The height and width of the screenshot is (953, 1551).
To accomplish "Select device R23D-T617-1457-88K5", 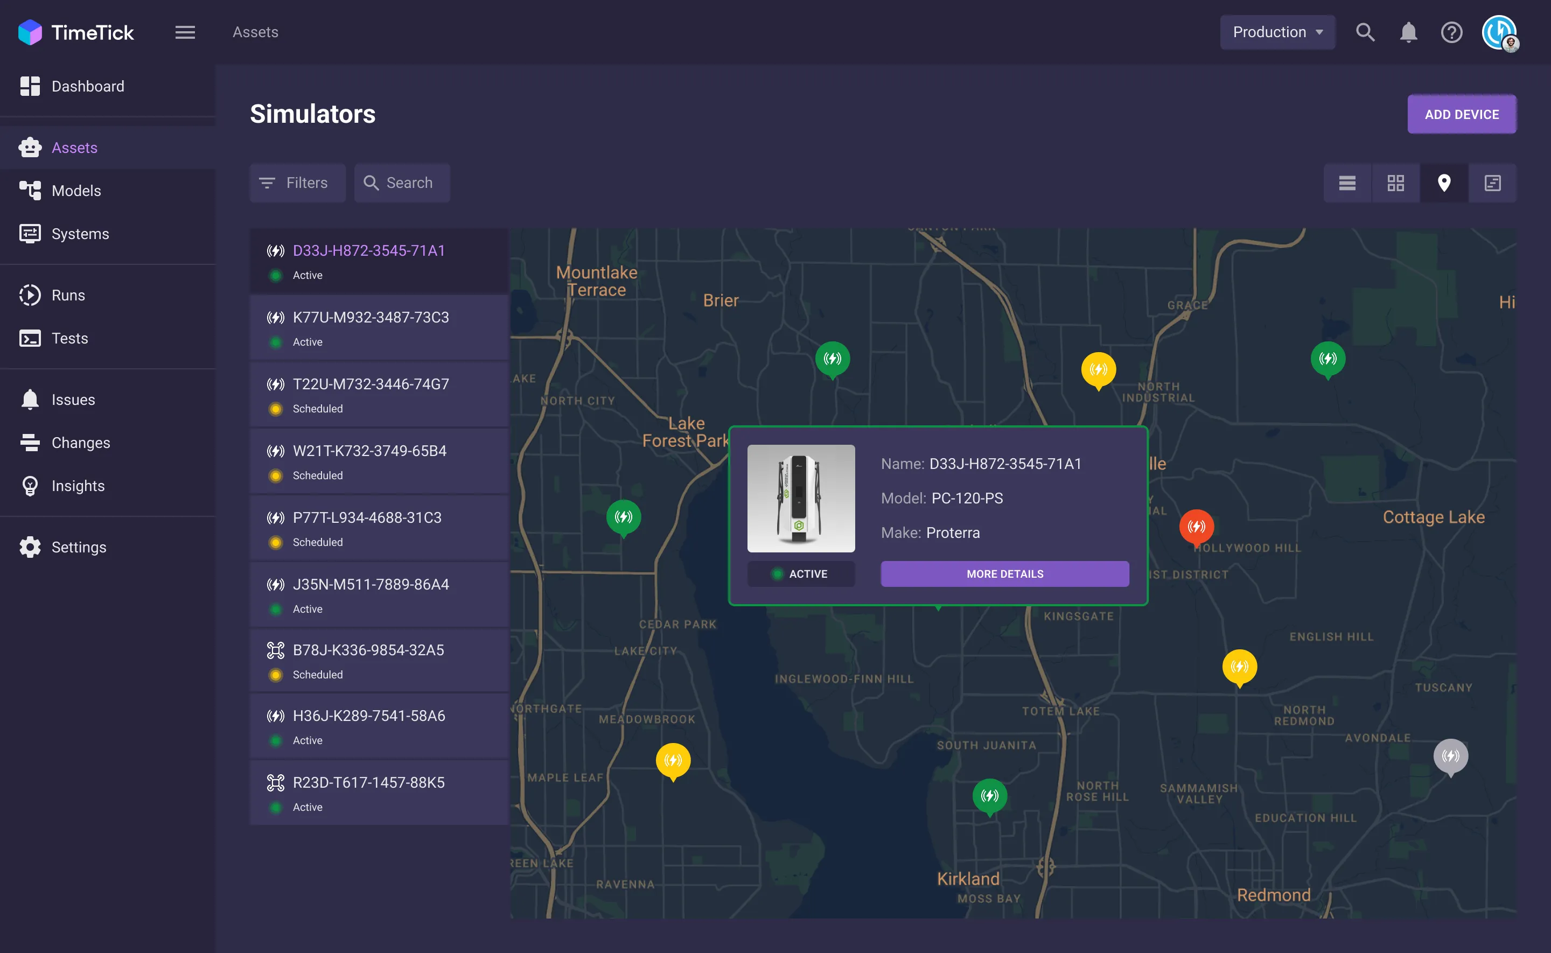I will coord(379,793).
